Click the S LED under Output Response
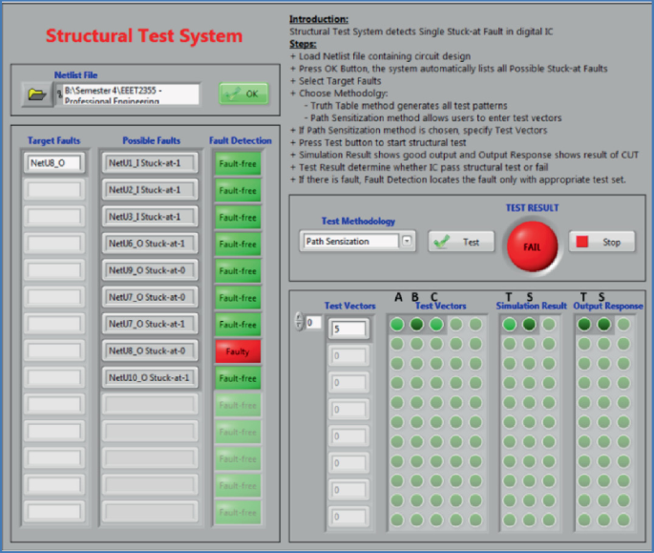654x553 pixels. coord(603,325)
